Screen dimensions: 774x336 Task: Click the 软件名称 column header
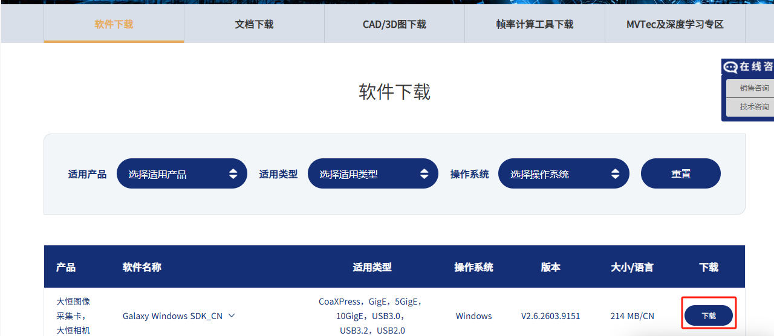point(142,267)
